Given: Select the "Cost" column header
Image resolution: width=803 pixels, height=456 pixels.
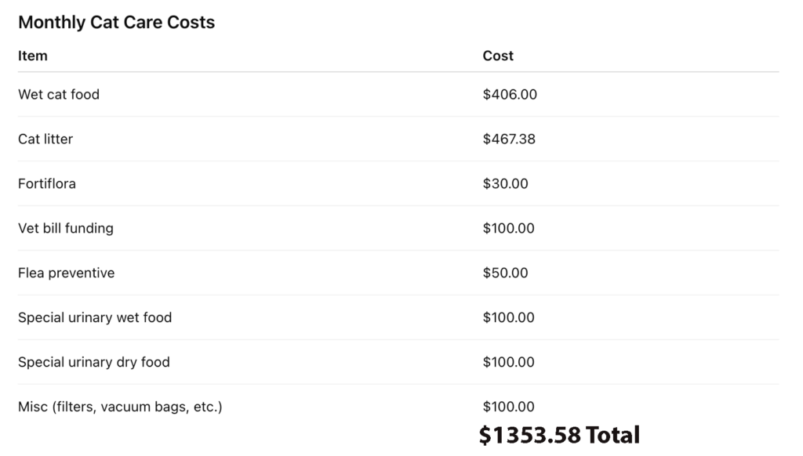Looking at the screenshot, I should tap(498, 56).
